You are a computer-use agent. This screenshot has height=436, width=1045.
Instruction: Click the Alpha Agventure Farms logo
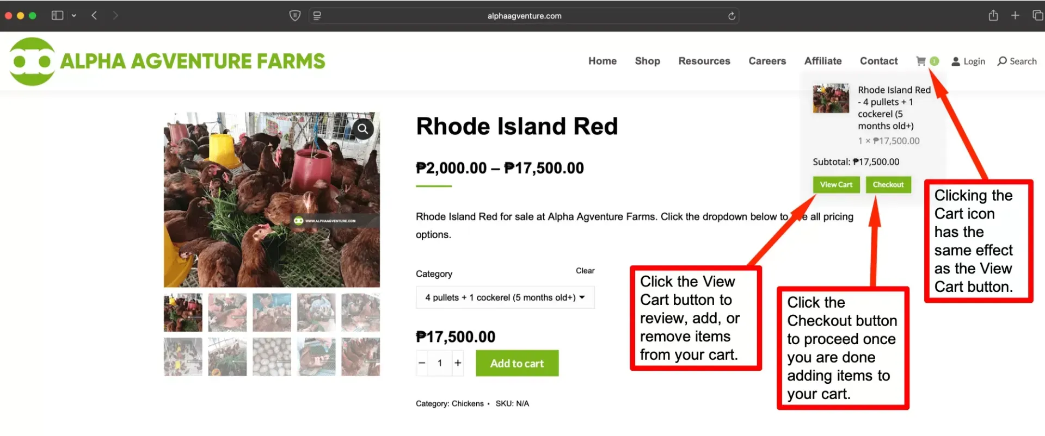point(167,61)
